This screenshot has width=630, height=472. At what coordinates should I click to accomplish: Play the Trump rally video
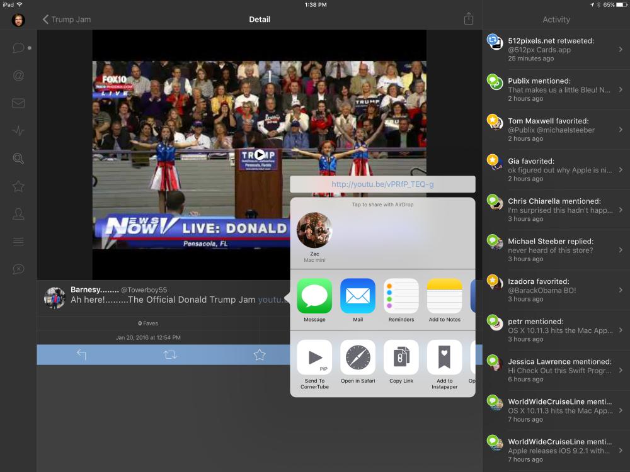click(259, 154)
